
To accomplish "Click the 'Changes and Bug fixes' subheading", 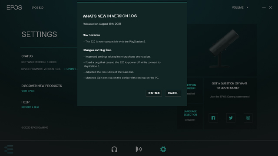I will coord(97,50).
